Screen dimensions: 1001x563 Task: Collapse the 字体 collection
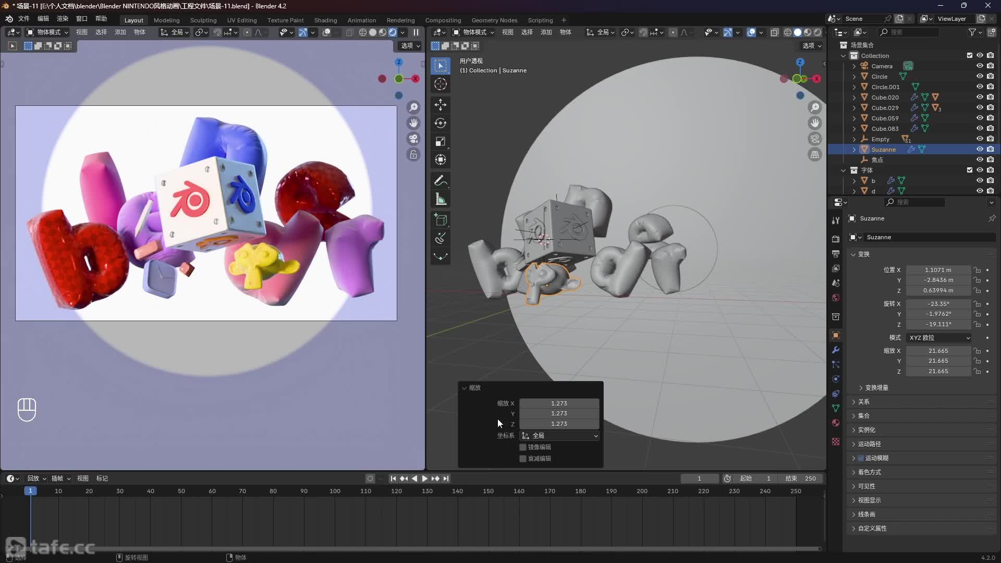844,170
